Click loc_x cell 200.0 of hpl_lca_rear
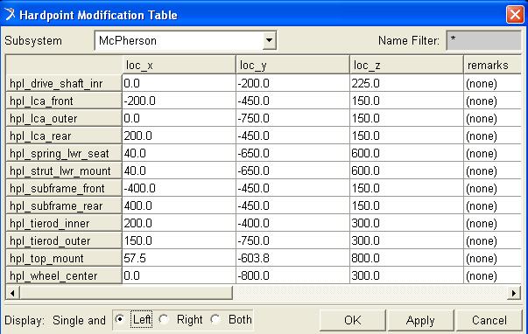 179,136
